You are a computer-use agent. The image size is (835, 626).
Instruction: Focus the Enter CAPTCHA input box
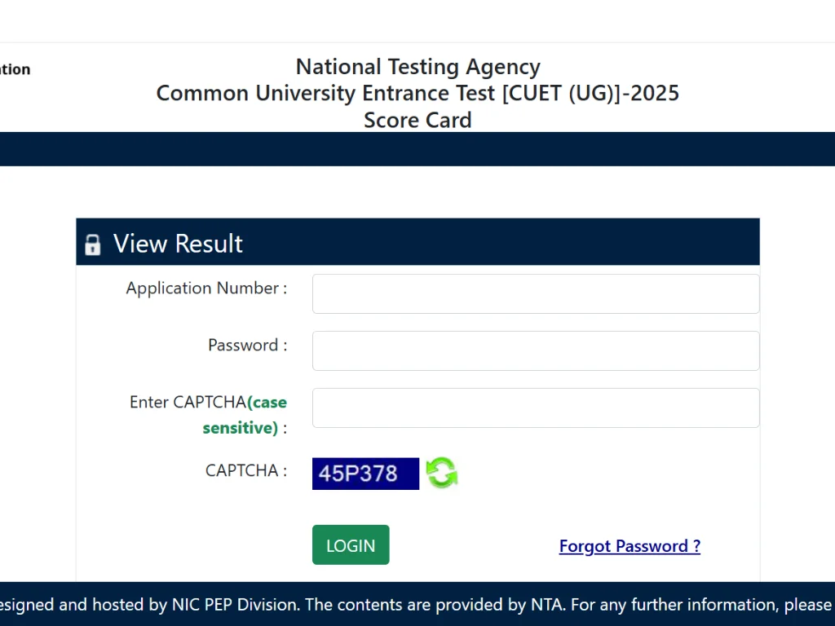(x=535, y=408)
